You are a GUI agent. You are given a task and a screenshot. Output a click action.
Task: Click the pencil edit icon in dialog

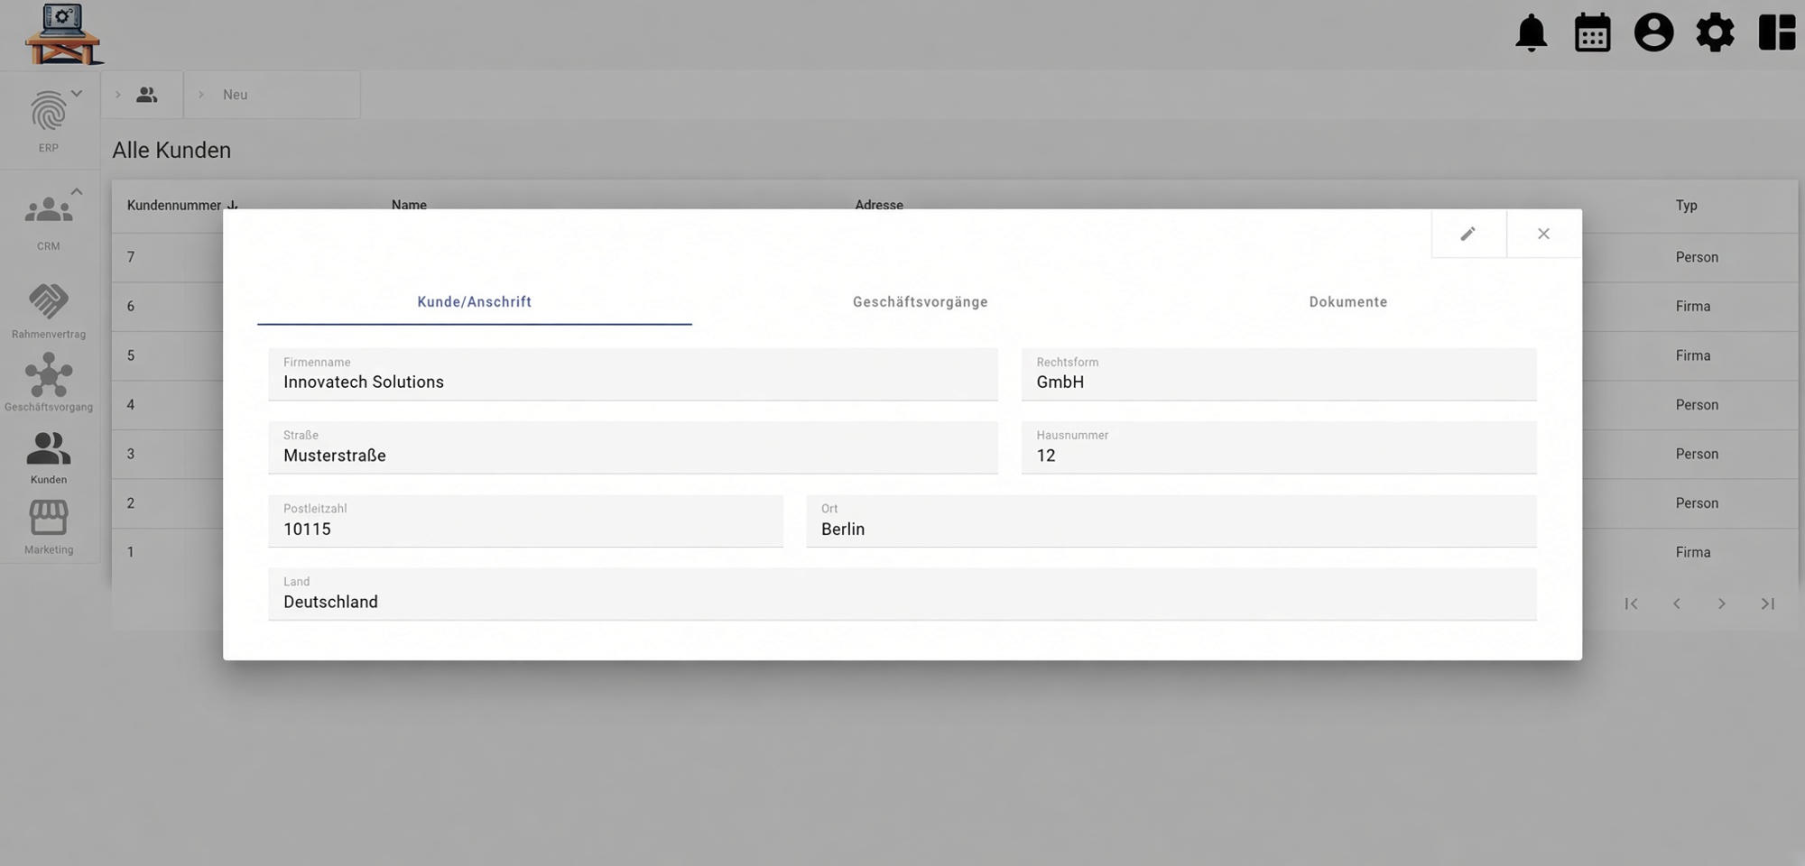click(1468, 234)
